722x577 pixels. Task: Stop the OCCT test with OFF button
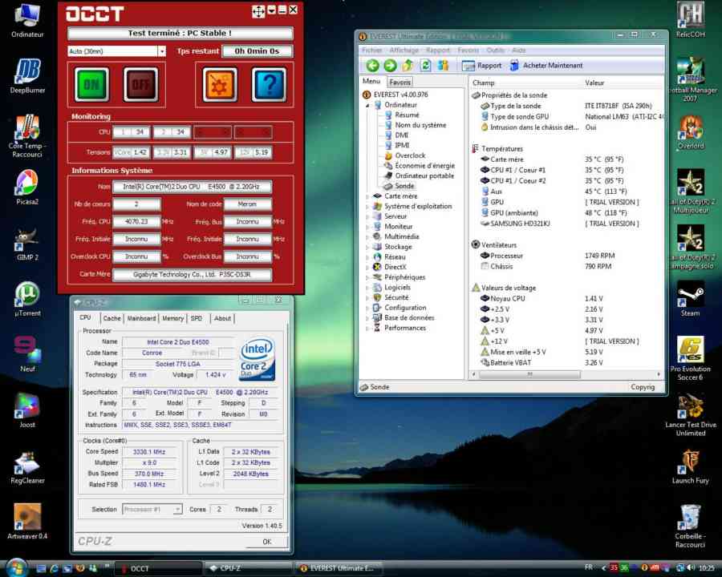140,85
